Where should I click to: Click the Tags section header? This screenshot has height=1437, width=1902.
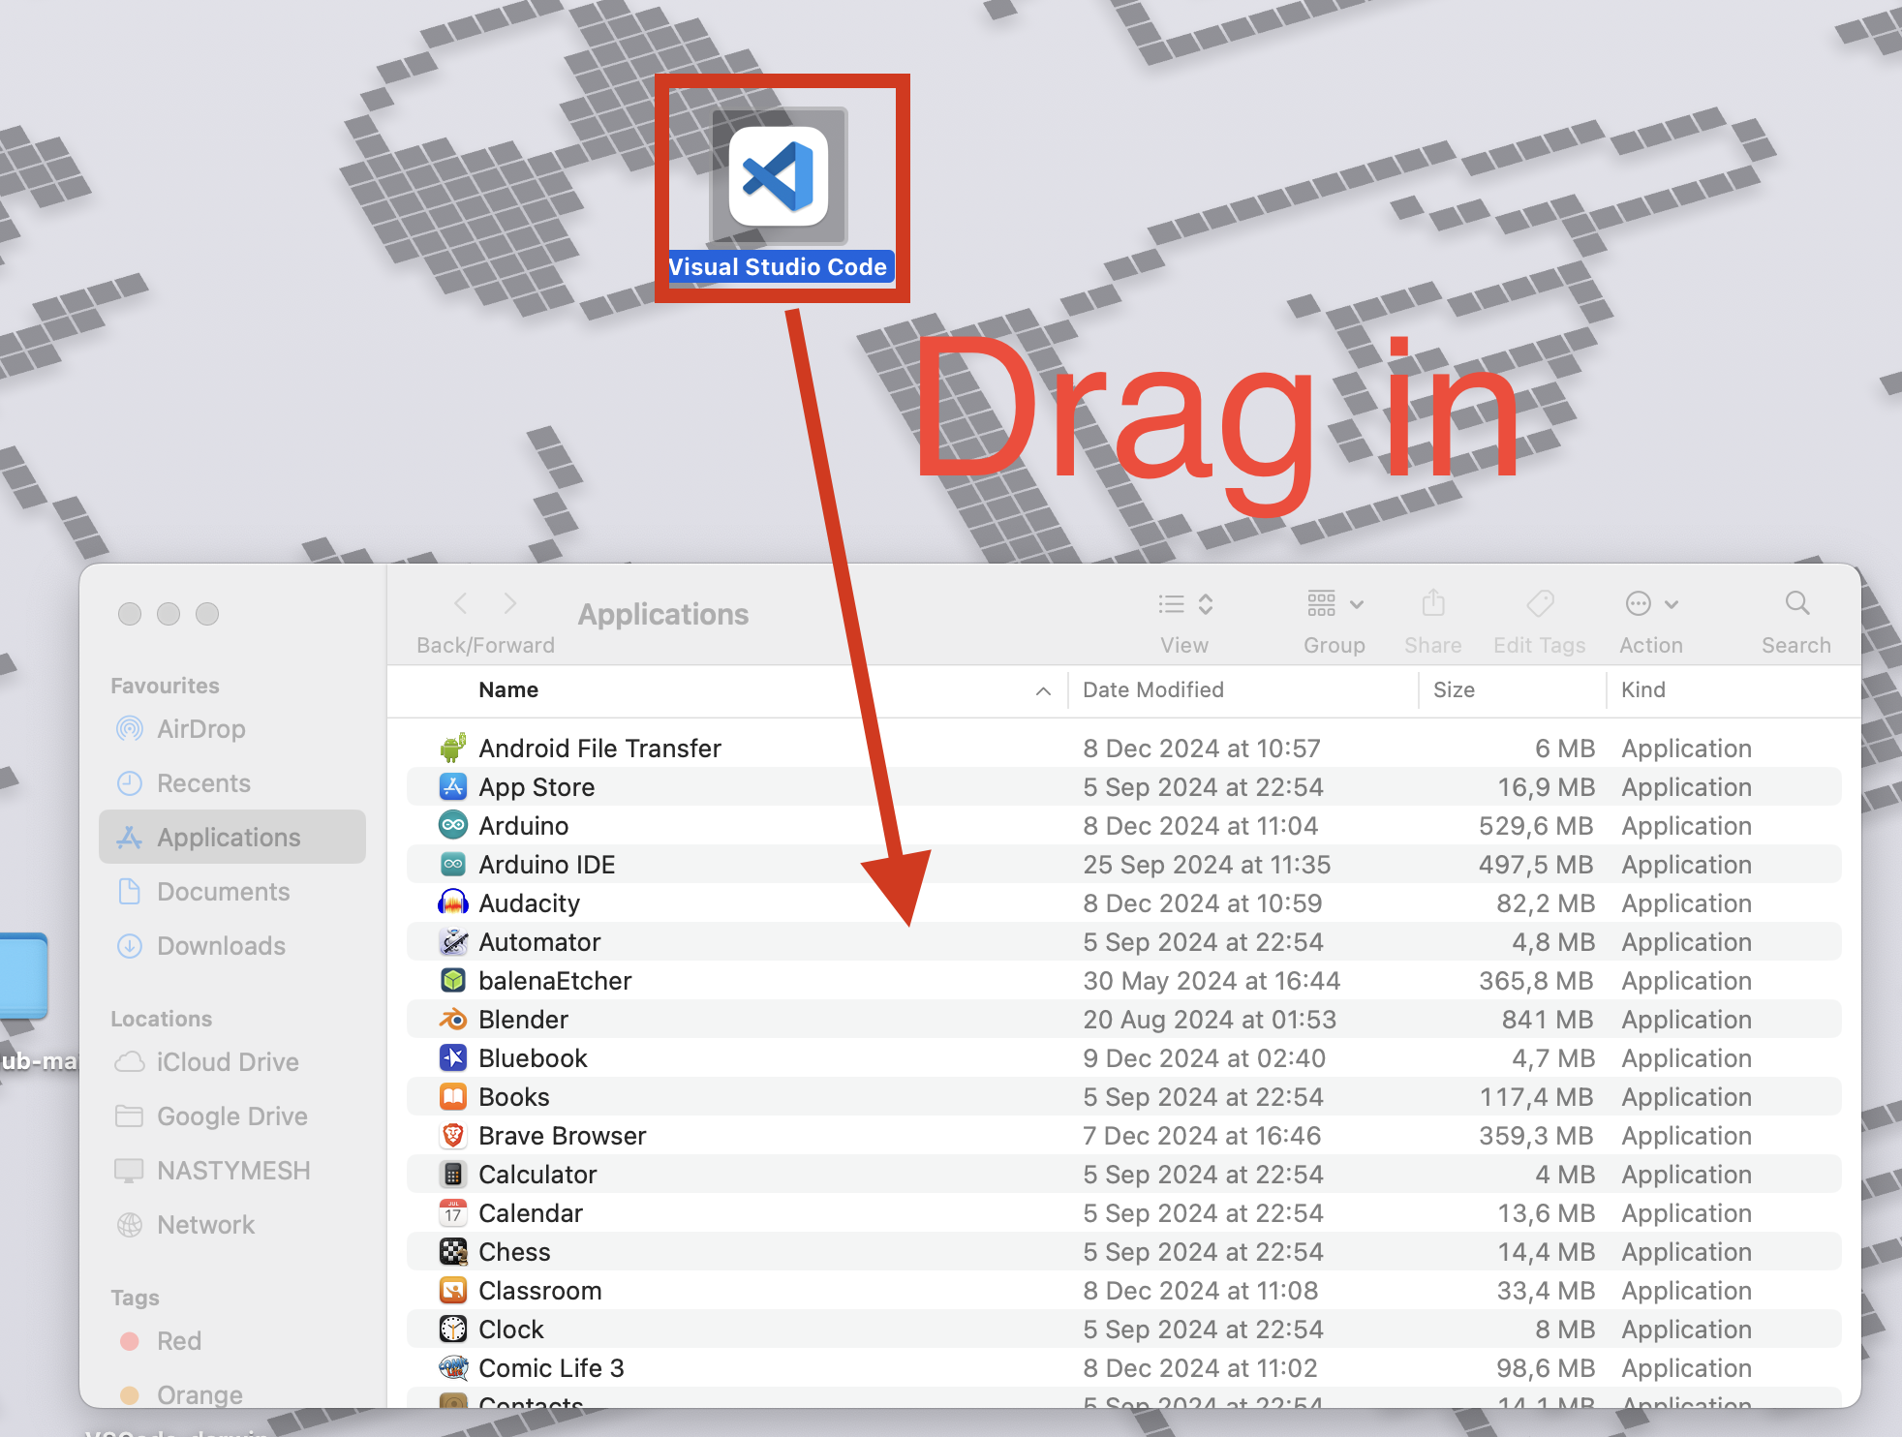135,1298
